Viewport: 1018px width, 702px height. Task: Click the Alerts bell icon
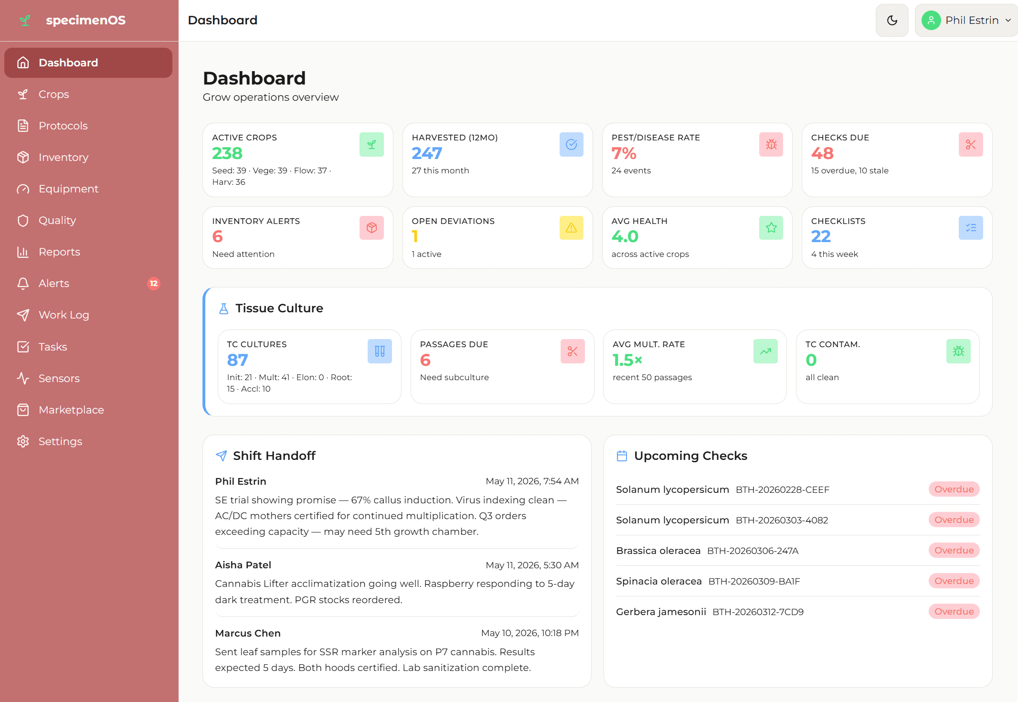click(23, 283)
